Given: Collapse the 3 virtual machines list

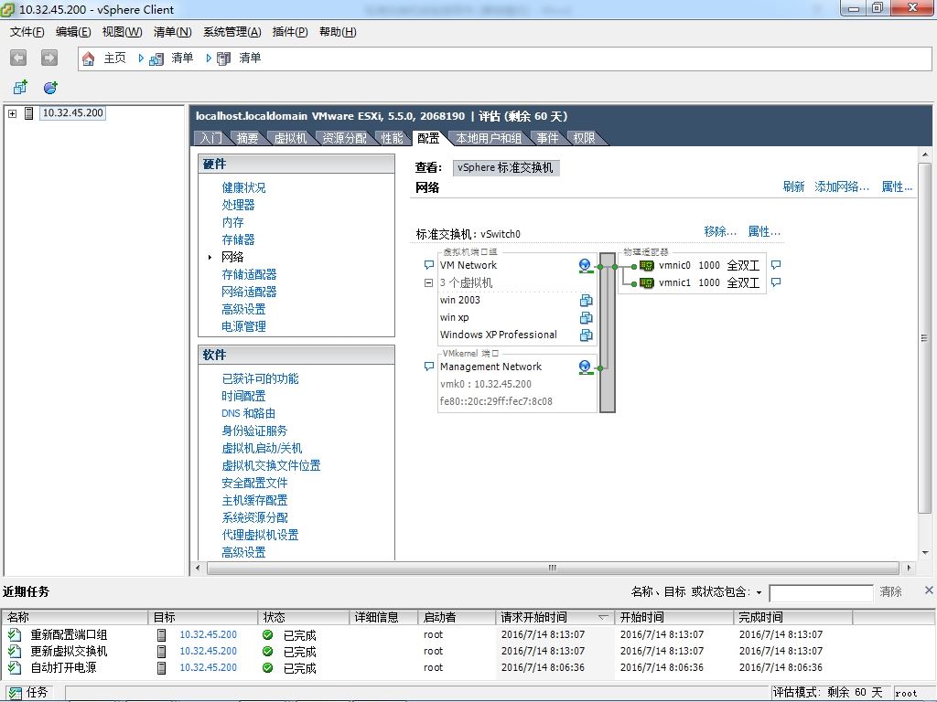Looking at the screenshot, I should tap(428, 283).
